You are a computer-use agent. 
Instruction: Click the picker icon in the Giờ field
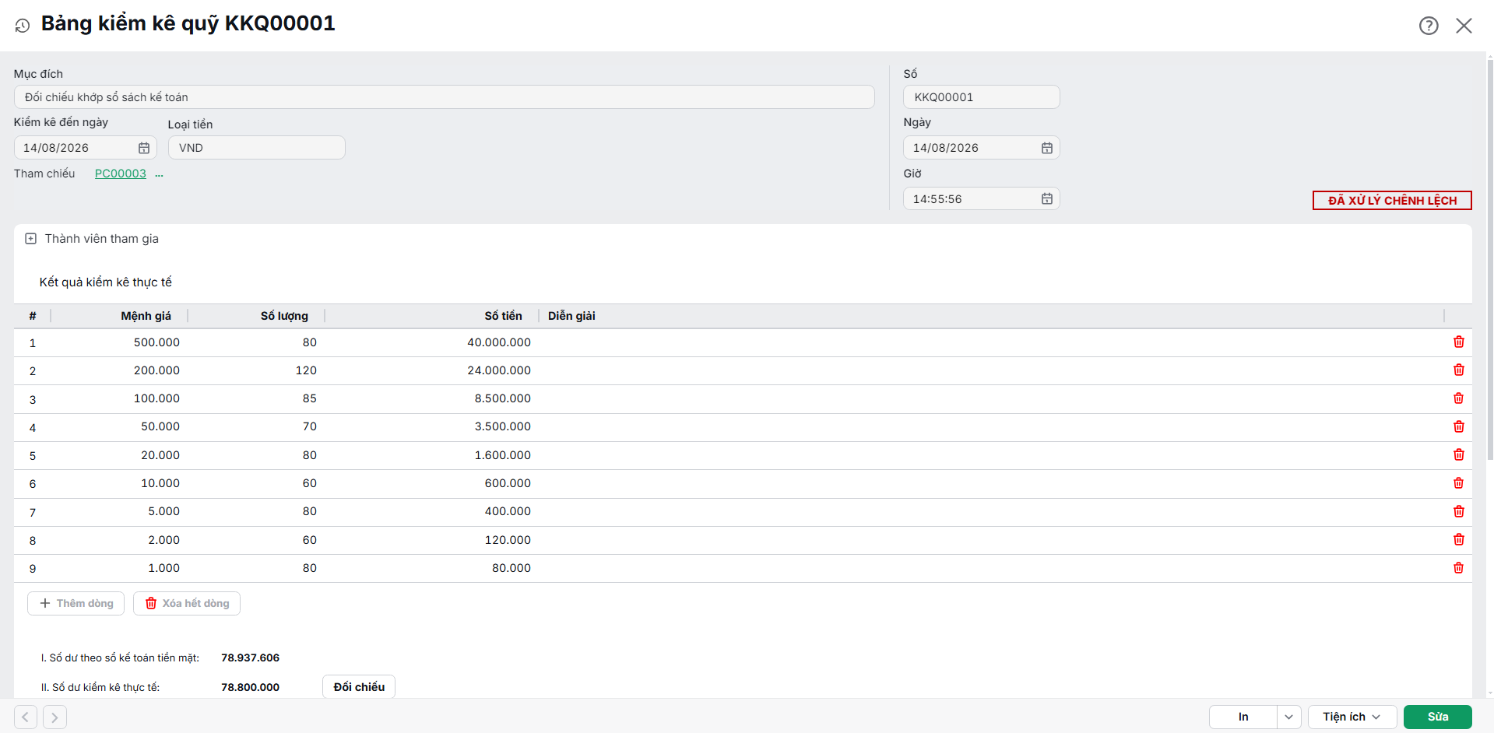pyautogui.click(x=1047, y=199)
